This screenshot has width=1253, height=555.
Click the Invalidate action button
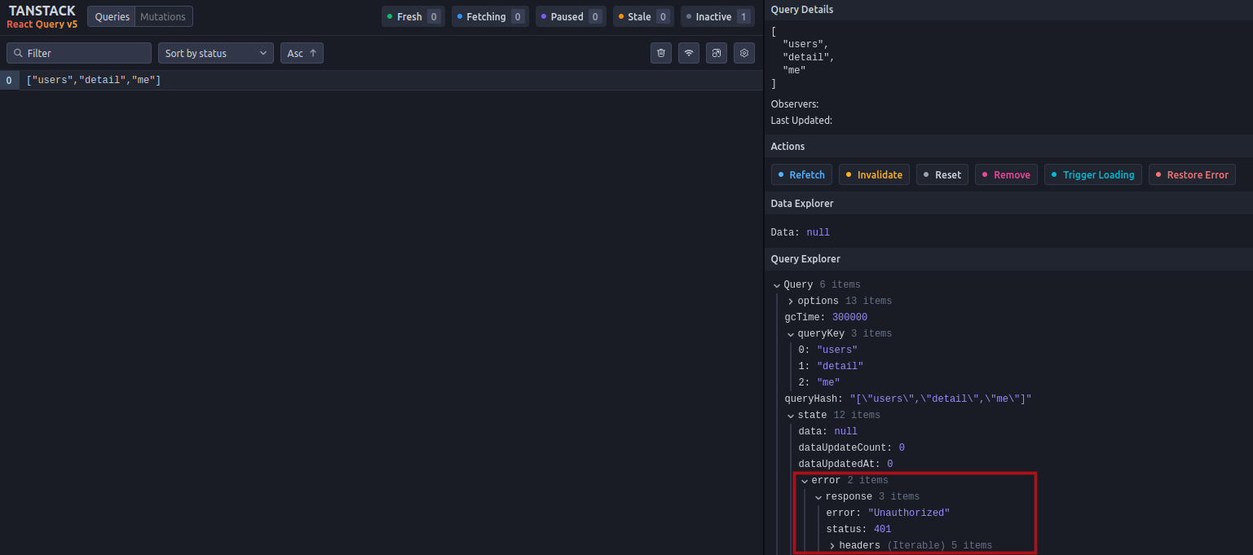pyautogui.click(x=874, y=174)
